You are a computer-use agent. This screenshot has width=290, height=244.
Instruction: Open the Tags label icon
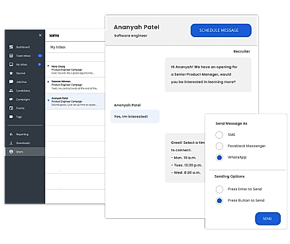11,117
